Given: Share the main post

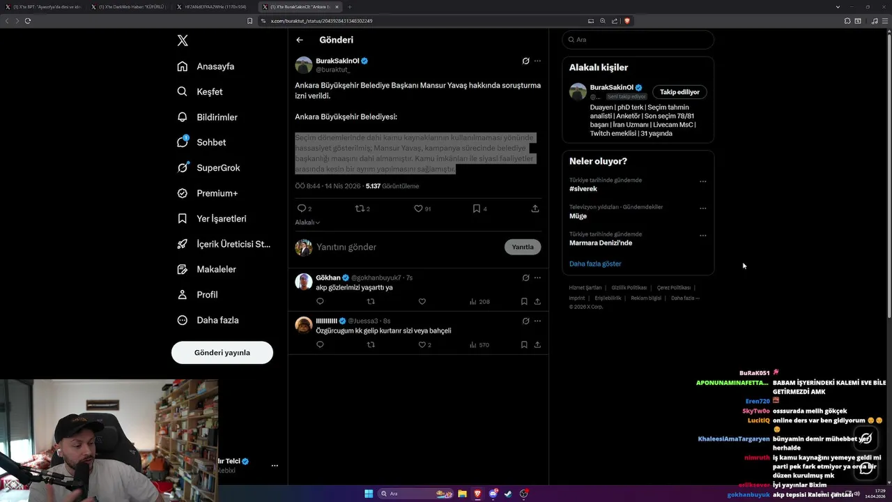Looking at the screenshot, I should (535, 208).
